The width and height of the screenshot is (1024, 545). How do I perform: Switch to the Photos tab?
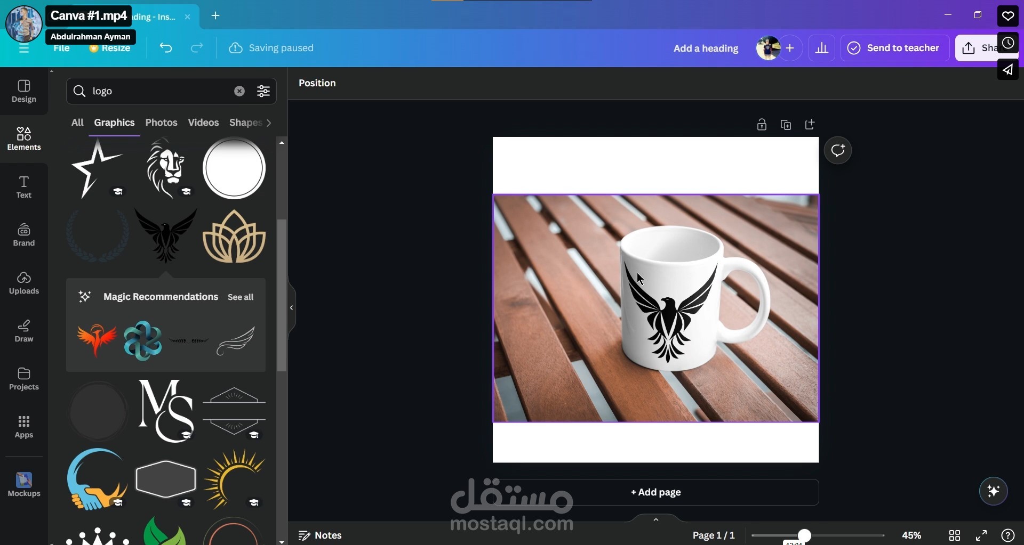pos(161,123)
